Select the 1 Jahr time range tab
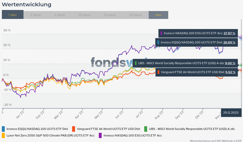 [x=13, y=15]
